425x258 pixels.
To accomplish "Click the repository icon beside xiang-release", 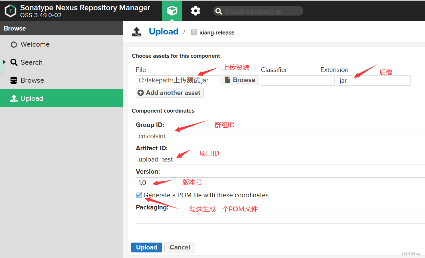I will (x=194, y=32).
